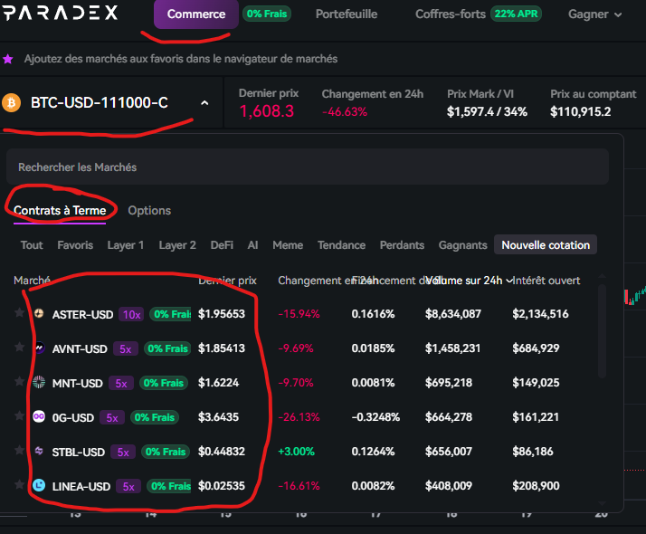Screen dimensions: 646x534
Task: Click the Bitcoin icon next to BTC-USD-111000-C
Action: 12,102
